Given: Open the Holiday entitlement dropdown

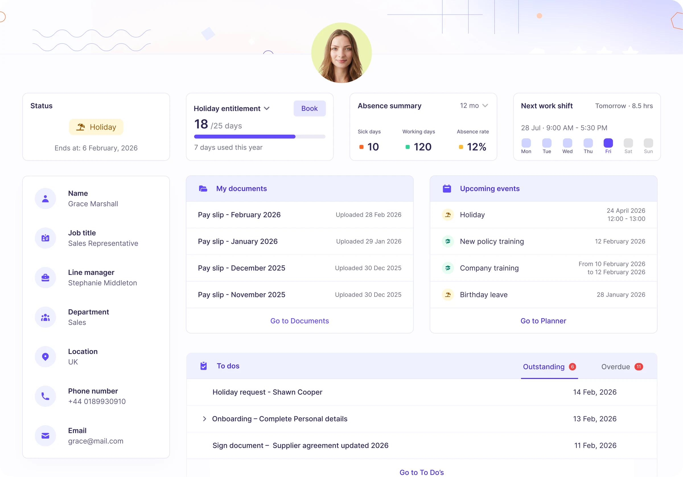Looking at the screenshot, I should [267, 109].
